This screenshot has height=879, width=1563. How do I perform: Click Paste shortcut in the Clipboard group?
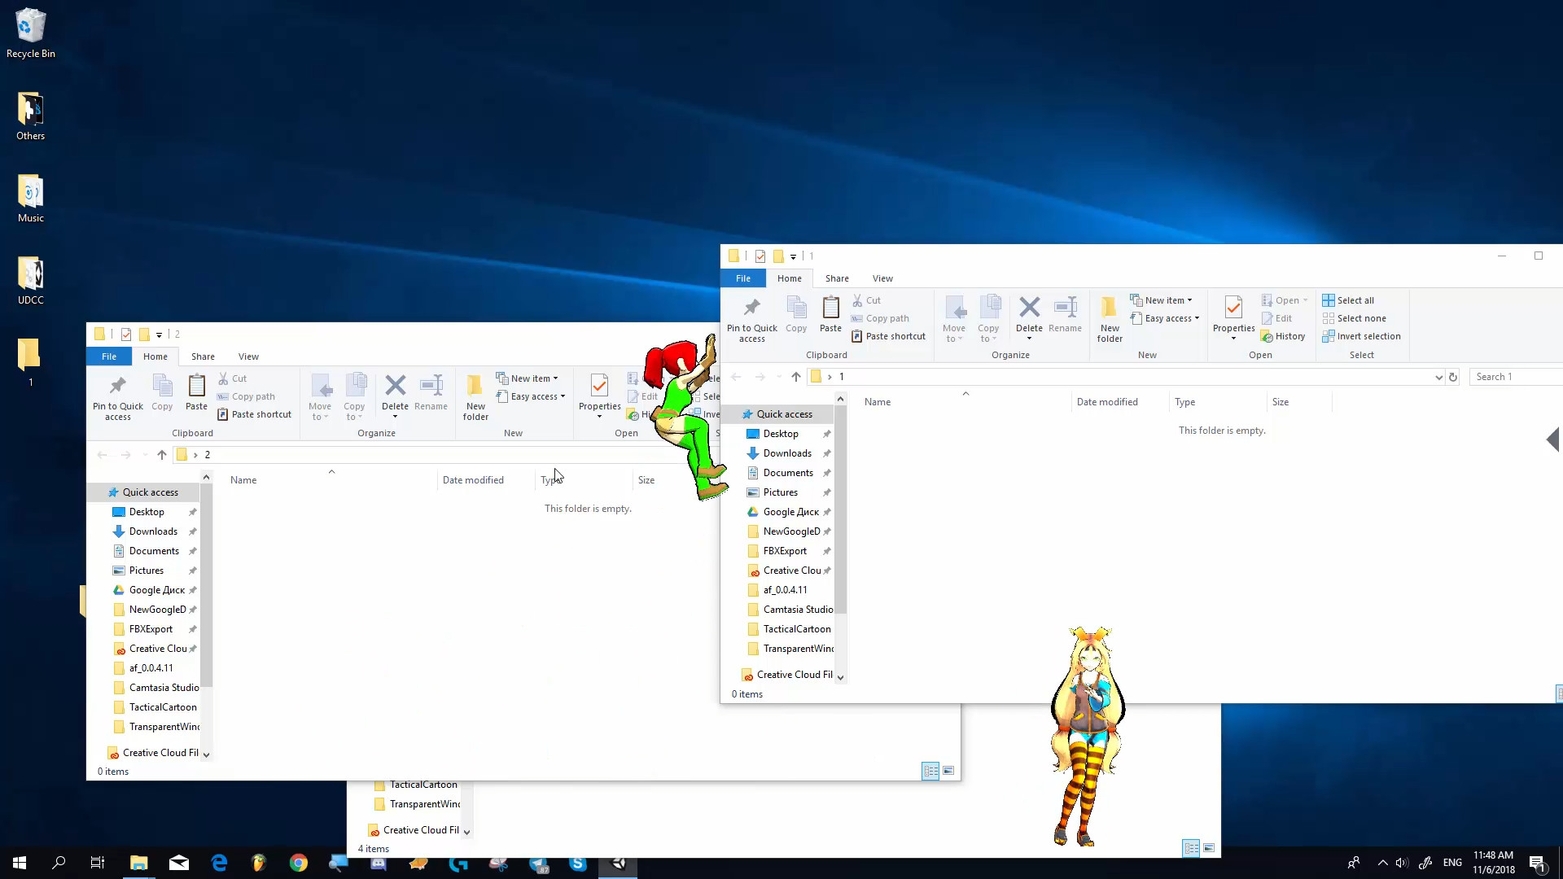[888, 336]
